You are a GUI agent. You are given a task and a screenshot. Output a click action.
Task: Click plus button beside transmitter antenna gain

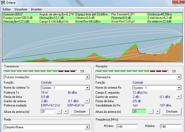87,101
